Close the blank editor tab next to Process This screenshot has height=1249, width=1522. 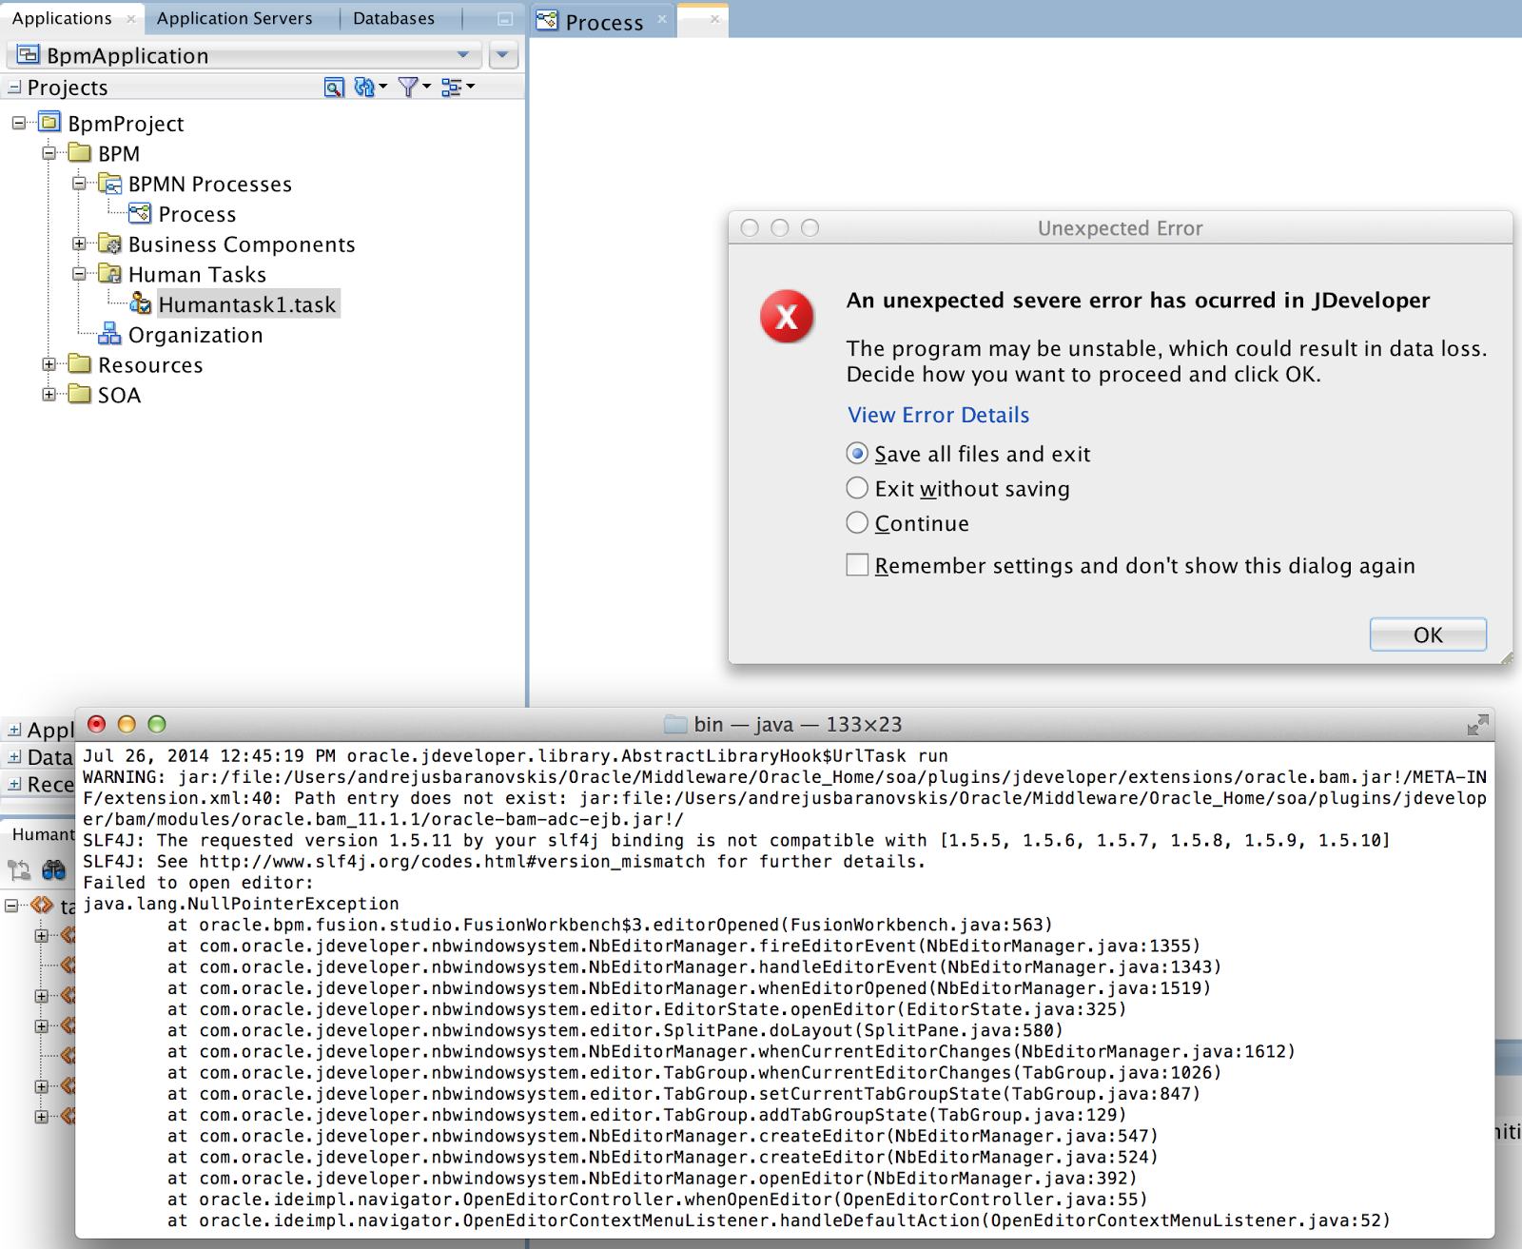click(x=714, y=19)
